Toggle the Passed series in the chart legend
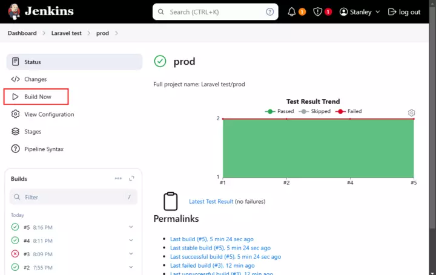This screenshot has height=275, width=436. (x=279, y=111)
